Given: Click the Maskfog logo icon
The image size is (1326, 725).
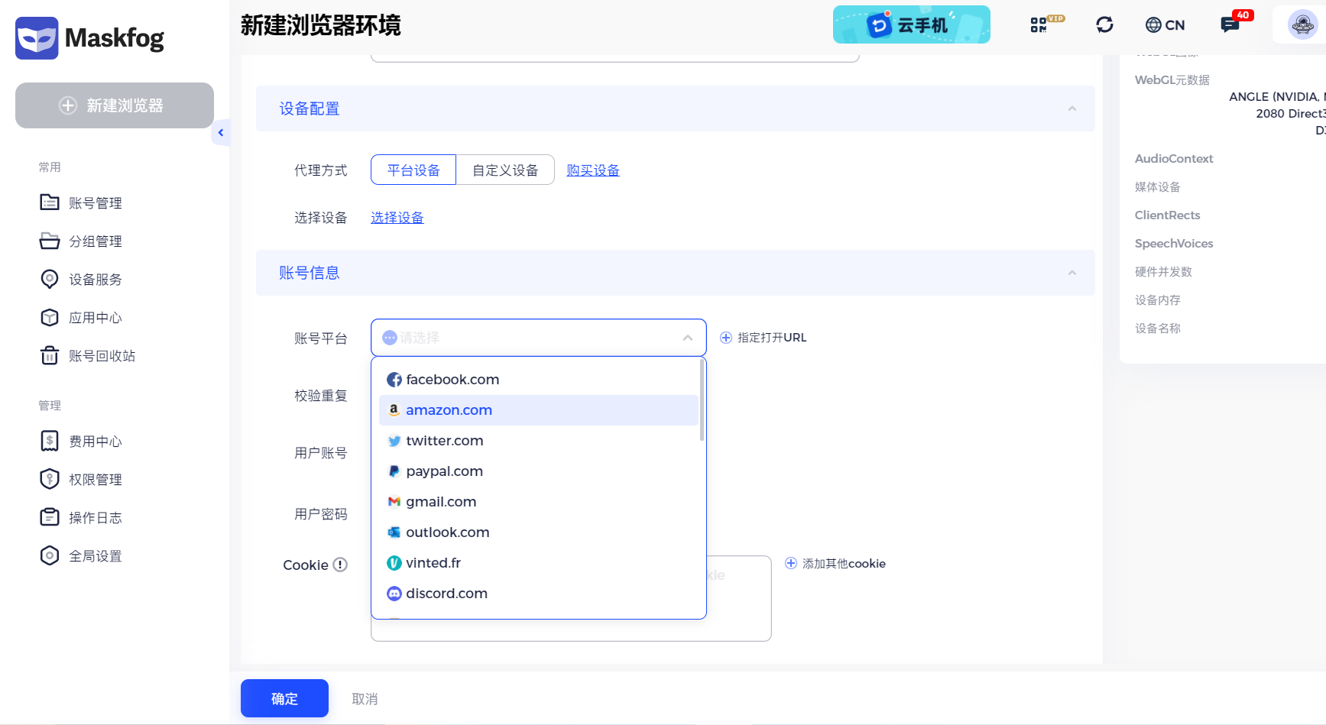Looking at the screenshot, I should 37,37.
